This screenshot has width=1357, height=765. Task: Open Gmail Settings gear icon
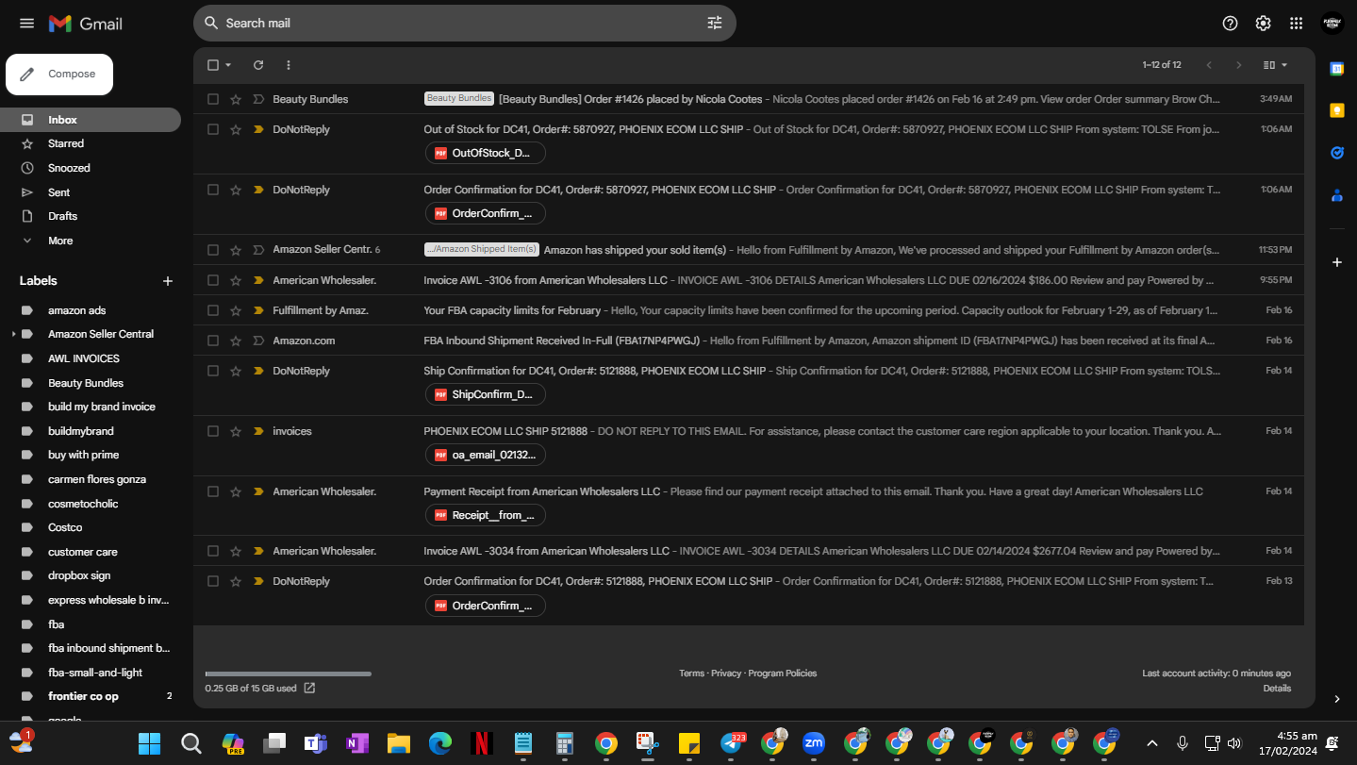[1263, 24]
